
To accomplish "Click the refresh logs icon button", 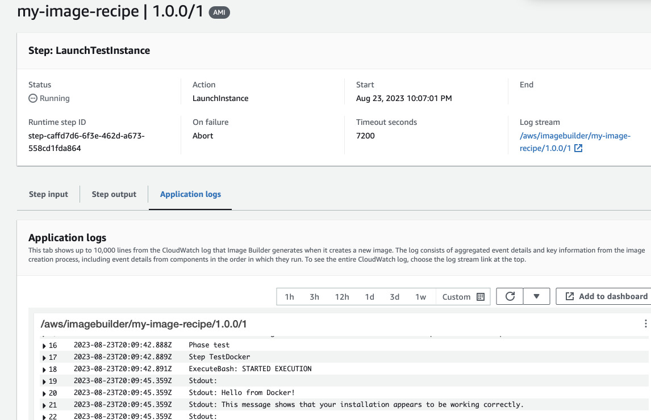I will pos(510,296).
